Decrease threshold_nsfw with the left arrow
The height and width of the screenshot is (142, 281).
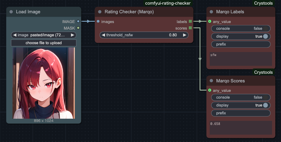[103, 35]
